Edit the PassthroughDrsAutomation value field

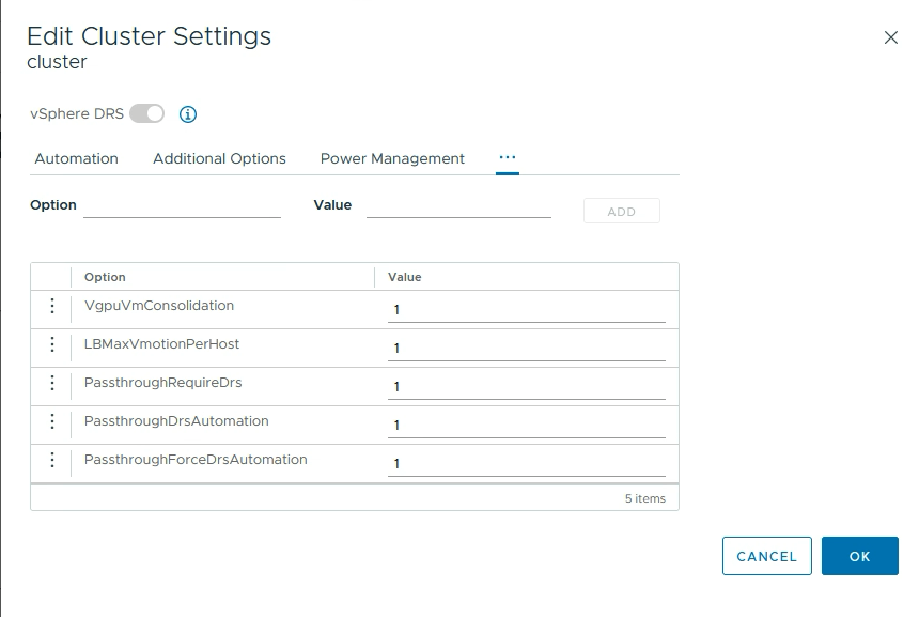tap(526, 426)
